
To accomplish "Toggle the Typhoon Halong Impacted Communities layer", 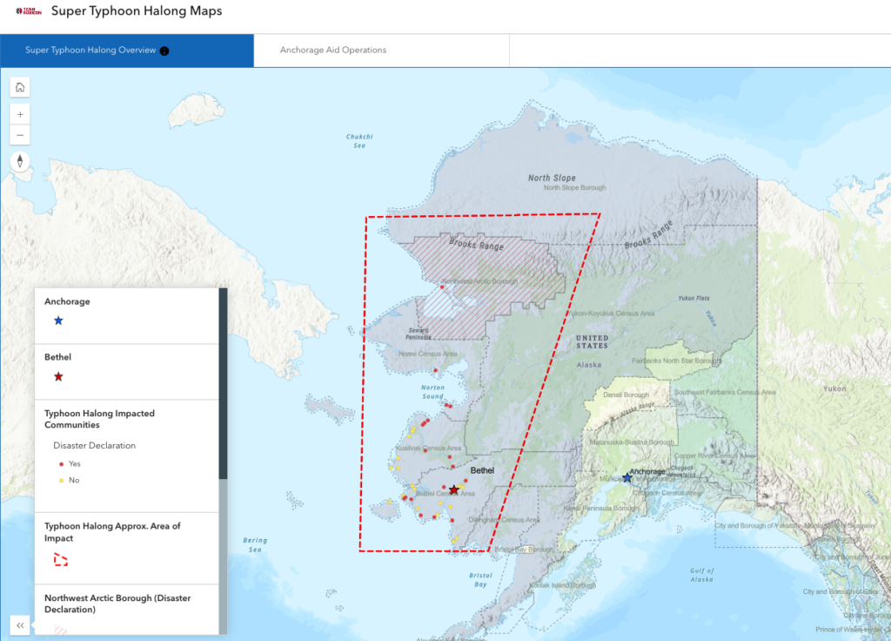I will pyautogui.click(x=99, y=419).
